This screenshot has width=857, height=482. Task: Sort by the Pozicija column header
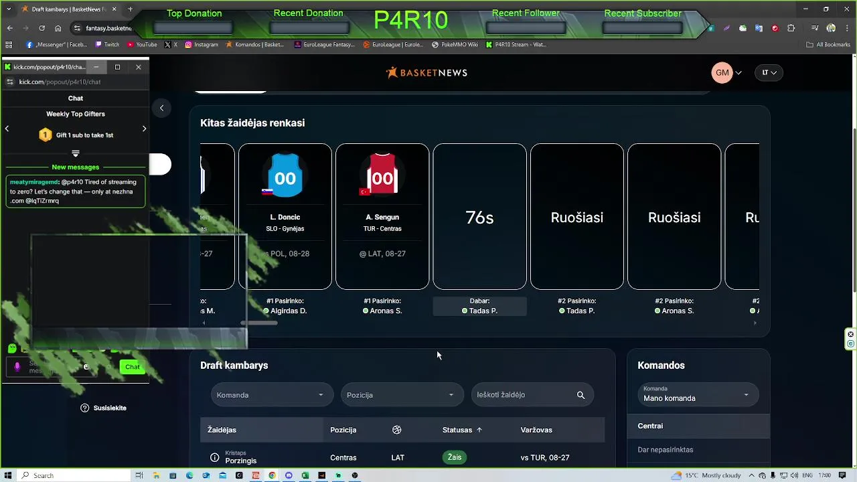pos(343,430)
